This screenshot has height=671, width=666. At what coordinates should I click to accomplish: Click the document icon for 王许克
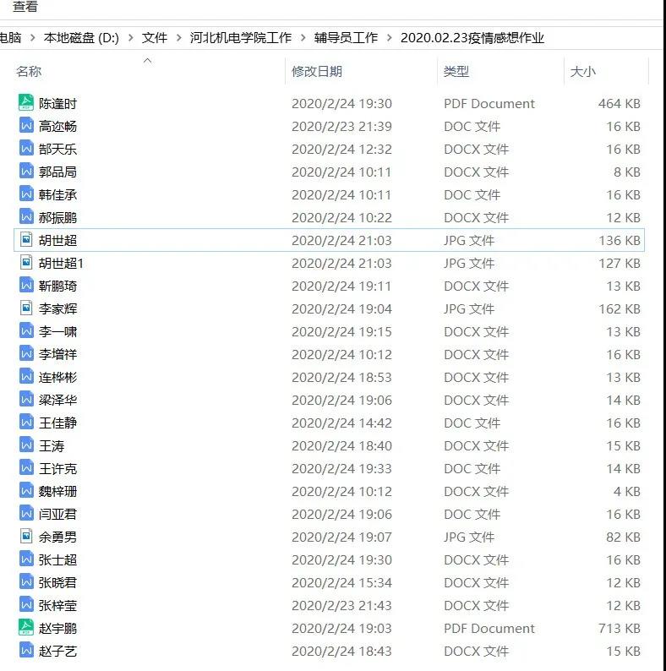(x=26, y=467)
